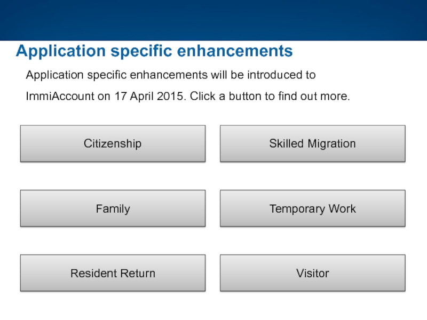The image size is (427, 320).
Task: Click the sentence 'Click a button to find out more'
Action: pyautogui.click(x=270, y=98)
